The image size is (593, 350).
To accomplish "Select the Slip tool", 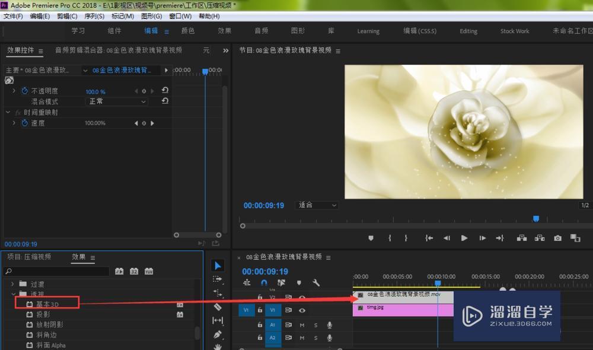I will pyautogui.click(x=218, y=320).
